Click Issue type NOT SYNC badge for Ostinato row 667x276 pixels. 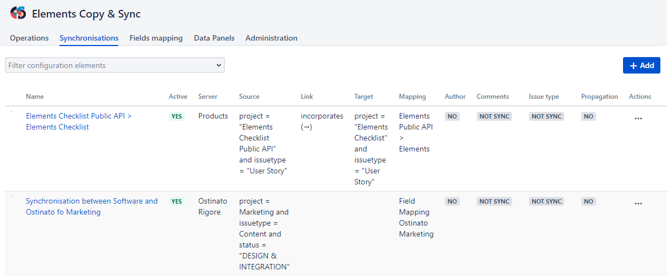[x=546, y=201]
